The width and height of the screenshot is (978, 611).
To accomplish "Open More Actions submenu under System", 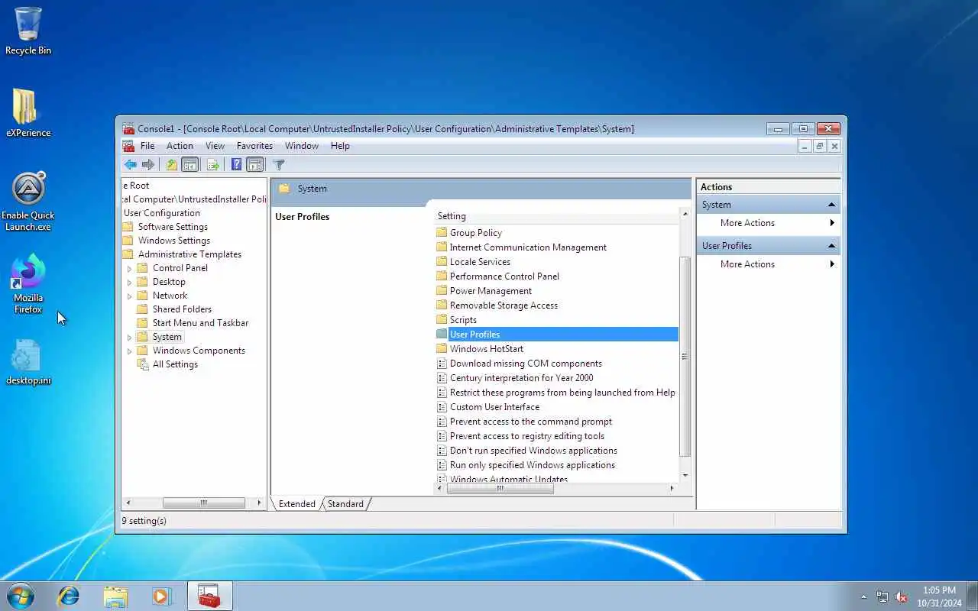I will coord(768,223).
